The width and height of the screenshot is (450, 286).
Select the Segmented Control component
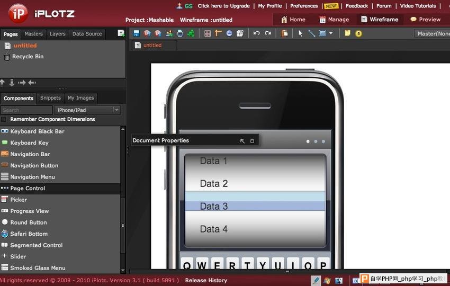[x=60, y=245]
